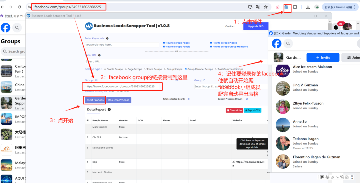The width and height of the screenshot is (360, 183).
Task: Click 有新版 Chrome 可用 update button
Action: (338, 7)
